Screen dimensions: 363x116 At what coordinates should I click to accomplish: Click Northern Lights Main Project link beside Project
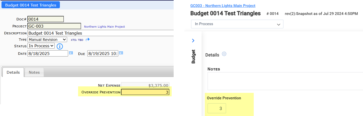[x=104, y=27]
